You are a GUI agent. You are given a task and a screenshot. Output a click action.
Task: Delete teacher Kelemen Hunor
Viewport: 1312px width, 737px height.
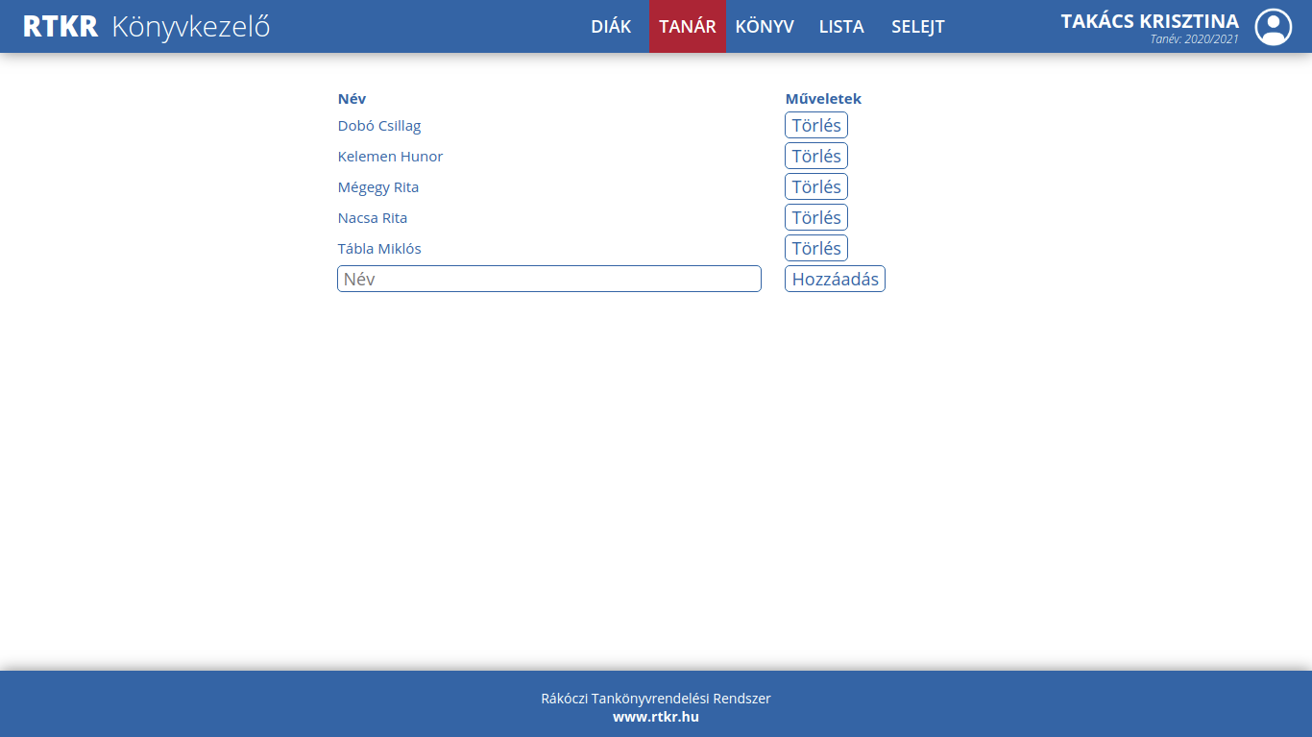(816, 156)
